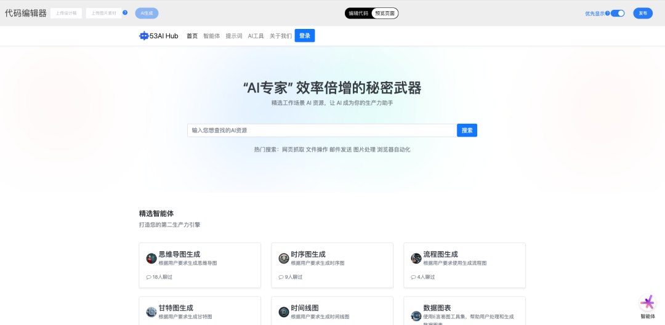Screen dimensions: 665x325
Task: Click the 上传设计稿 button
Action: pos(66,13)
